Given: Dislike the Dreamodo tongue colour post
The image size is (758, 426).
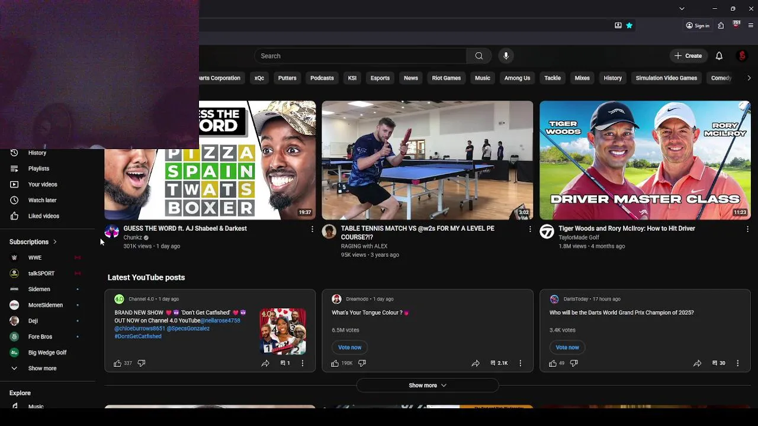Looking at the screenshot, I should tap(362, 363).
